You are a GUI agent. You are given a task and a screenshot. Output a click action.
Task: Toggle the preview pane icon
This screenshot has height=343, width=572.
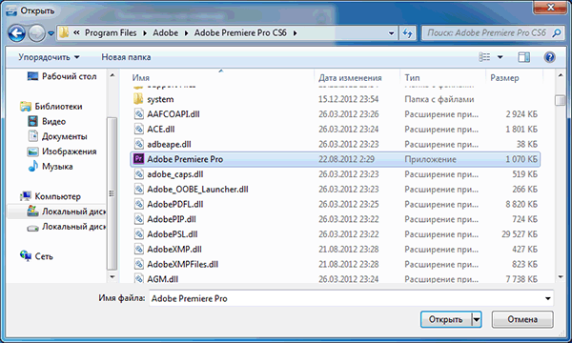(x=523, y=57)
